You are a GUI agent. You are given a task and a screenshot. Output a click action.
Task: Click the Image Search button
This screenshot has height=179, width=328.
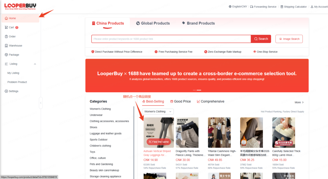[x=289, y=39]
